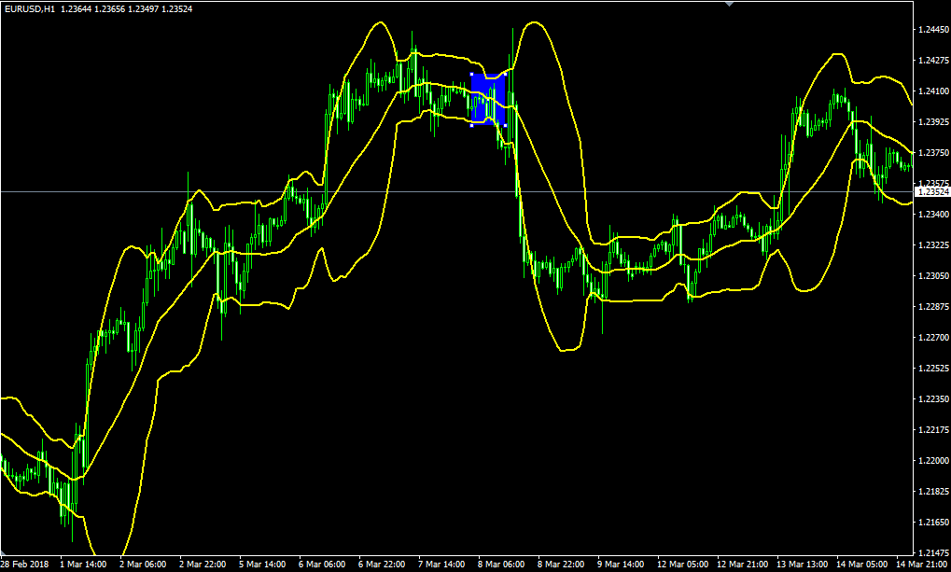Click top-right handle of blue rectangle
This screenshot has width=951, height=572.
505,75
